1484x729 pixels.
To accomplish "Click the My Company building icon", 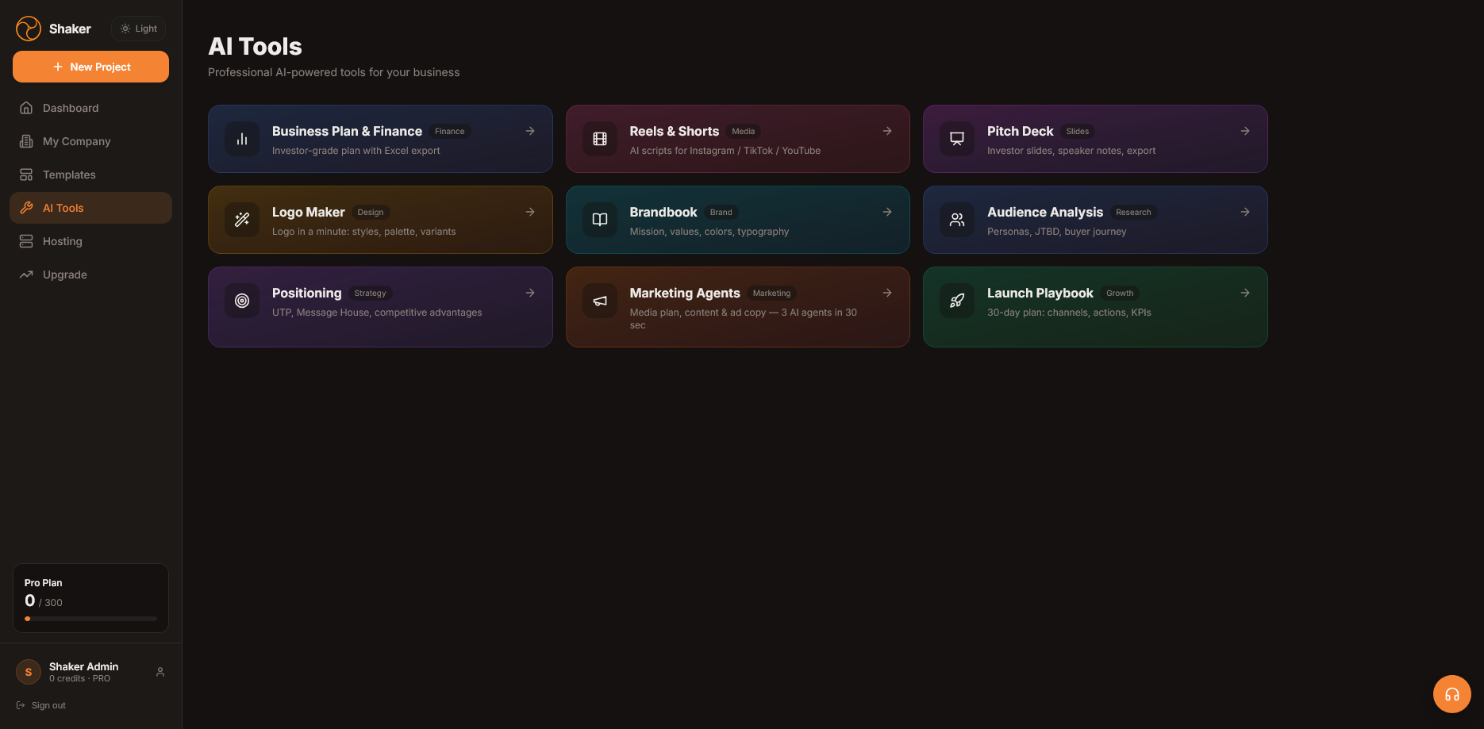I will pos(26,141).
